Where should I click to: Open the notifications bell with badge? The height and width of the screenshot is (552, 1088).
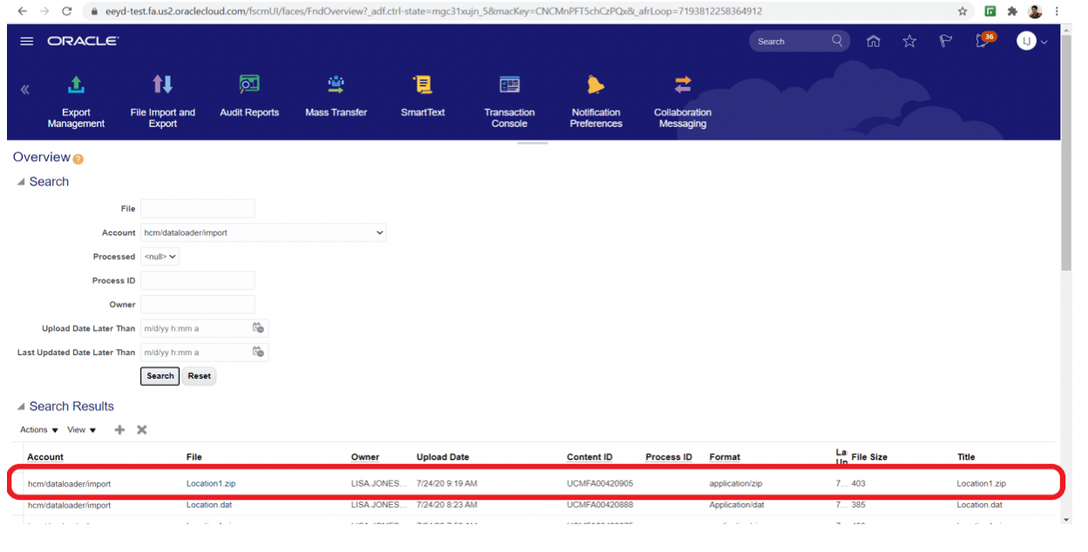click(983, 42)
